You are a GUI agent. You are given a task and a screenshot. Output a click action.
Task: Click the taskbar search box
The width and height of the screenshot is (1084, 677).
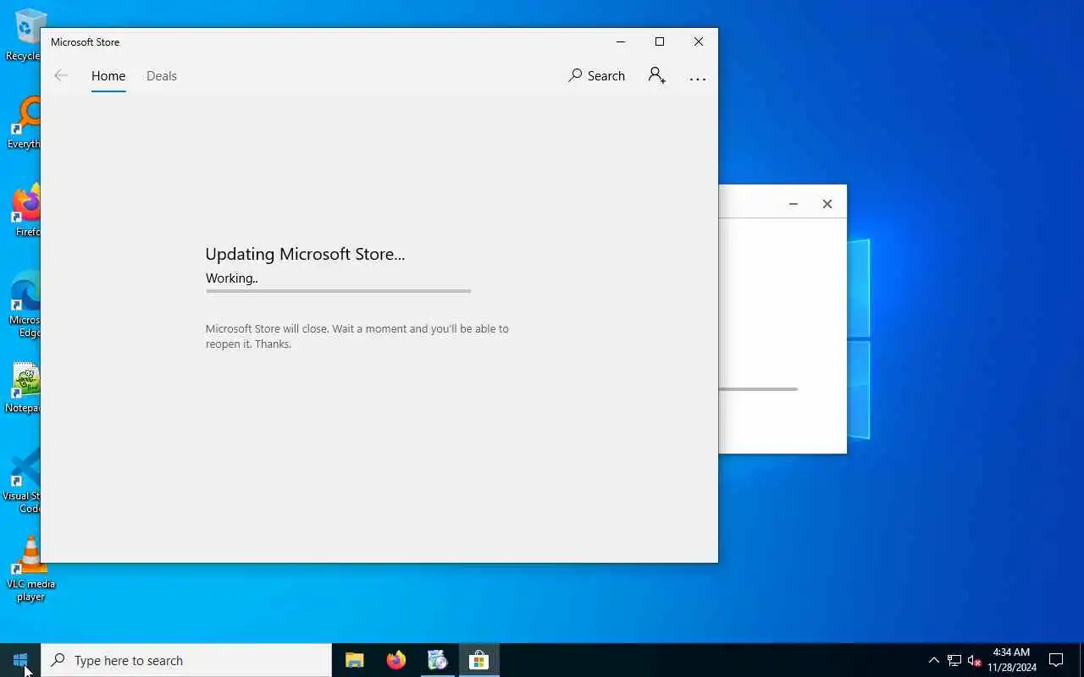click(x=186, y=660)
